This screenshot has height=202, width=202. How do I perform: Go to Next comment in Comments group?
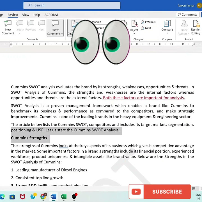coord(41,23)
